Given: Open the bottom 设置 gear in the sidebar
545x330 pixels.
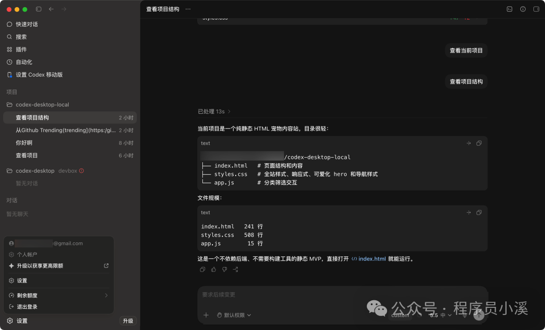Looking at the screenshot, I should 17,321.
